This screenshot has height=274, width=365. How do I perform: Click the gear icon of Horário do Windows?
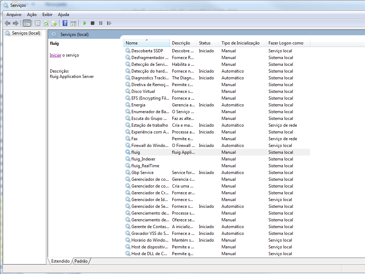[128, 240]
